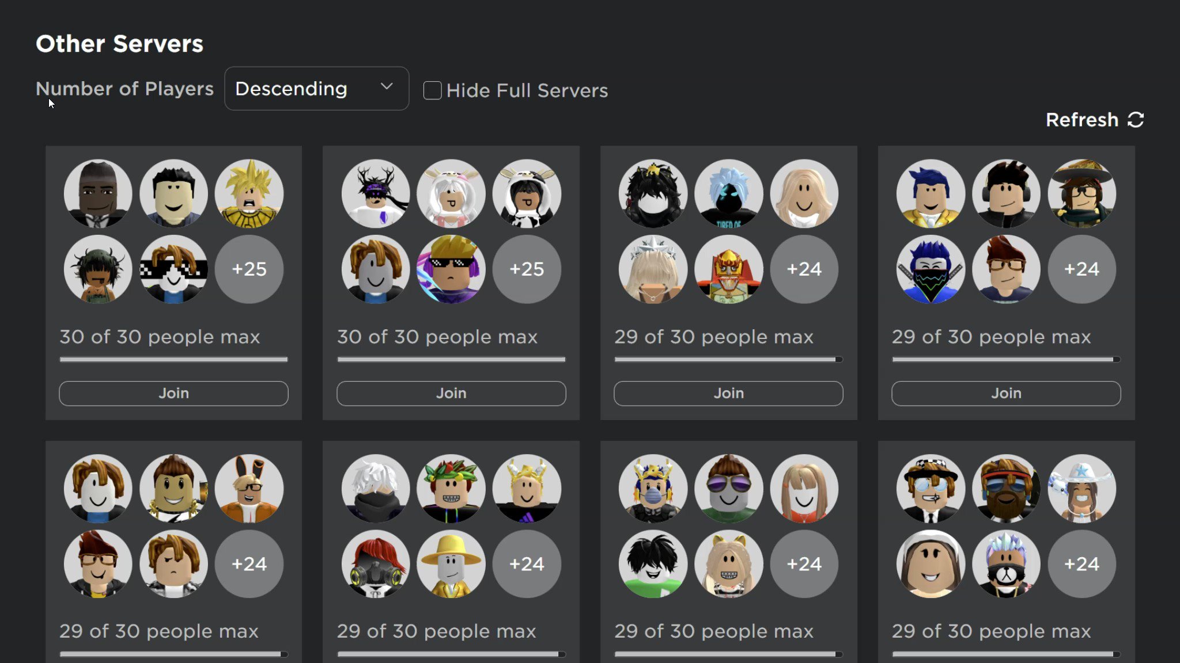Click +24 overflow players badge third server
The width and height of the screenshot is (1180, 663).
(x=804, y=268)
